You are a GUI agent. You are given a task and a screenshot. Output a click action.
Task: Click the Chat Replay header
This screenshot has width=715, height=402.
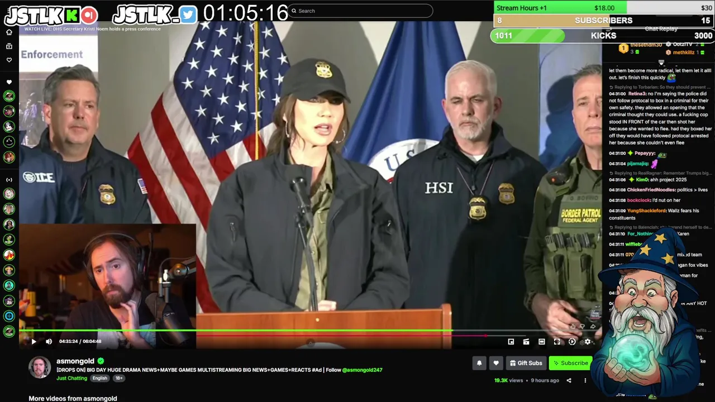661,28
